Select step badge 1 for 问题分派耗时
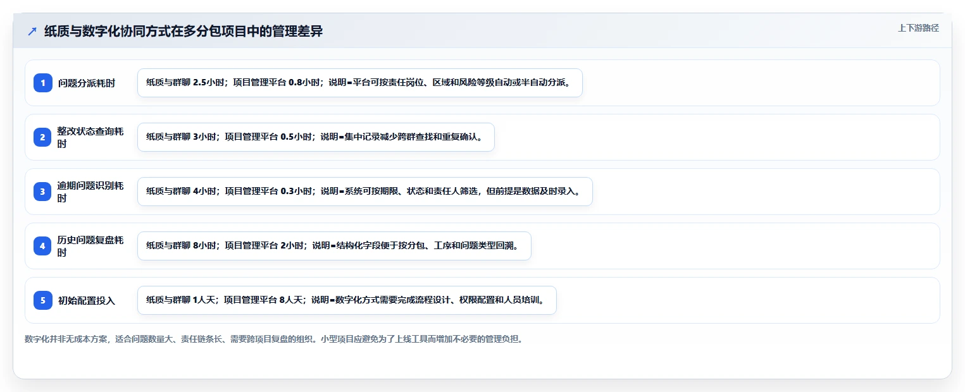Screen dimensions: 965x392 click(43, 83)
